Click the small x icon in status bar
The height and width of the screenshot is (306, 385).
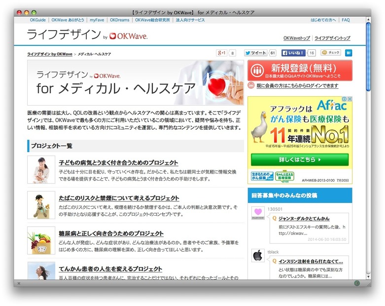19,283
